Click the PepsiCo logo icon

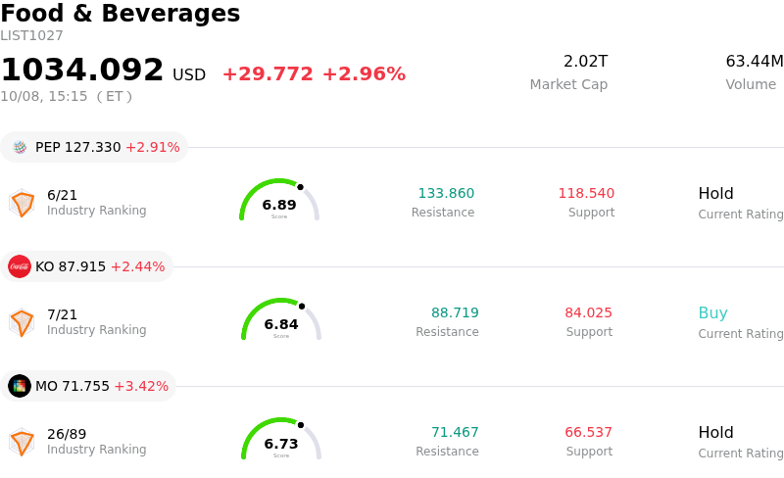pyautogui.click(x=20, y=147)
